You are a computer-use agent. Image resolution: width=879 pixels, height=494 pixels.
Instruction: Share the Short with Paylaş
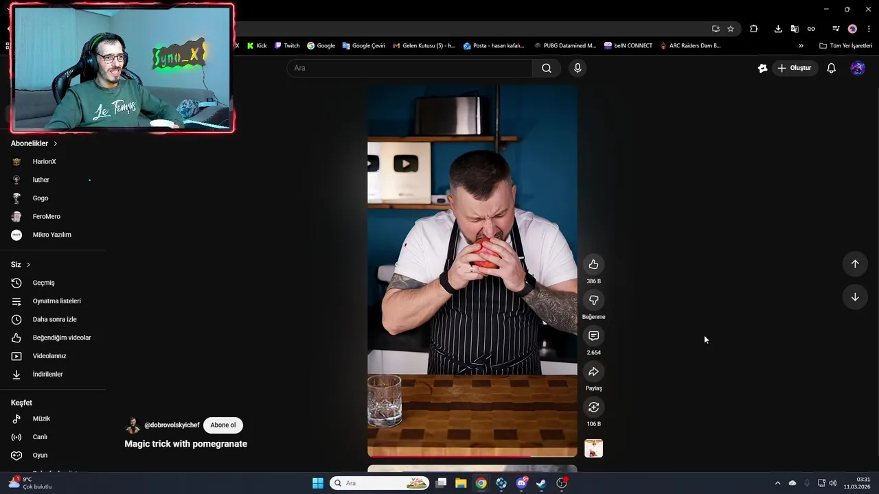[593, 371]
